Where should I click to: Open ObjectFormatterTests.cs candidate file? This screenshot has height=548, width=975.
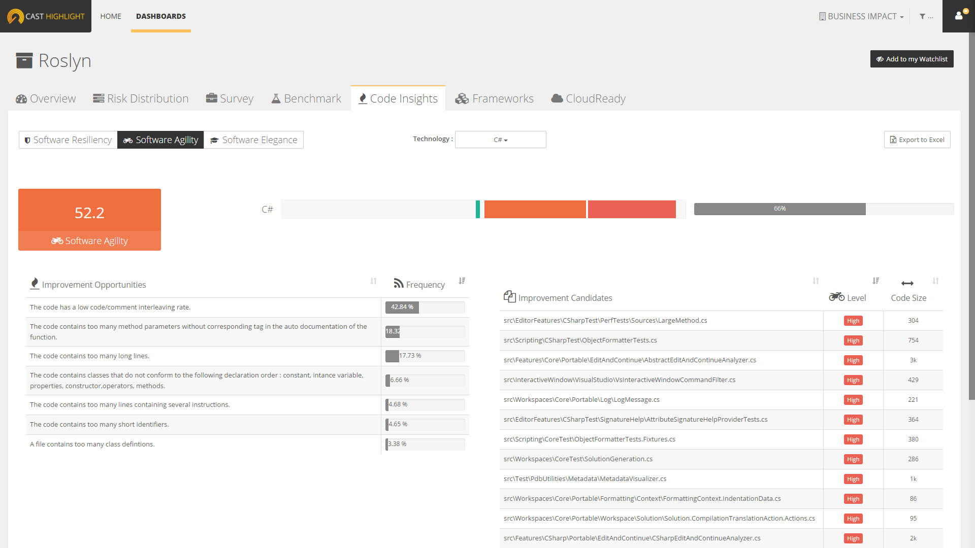(x=580, y=340)
